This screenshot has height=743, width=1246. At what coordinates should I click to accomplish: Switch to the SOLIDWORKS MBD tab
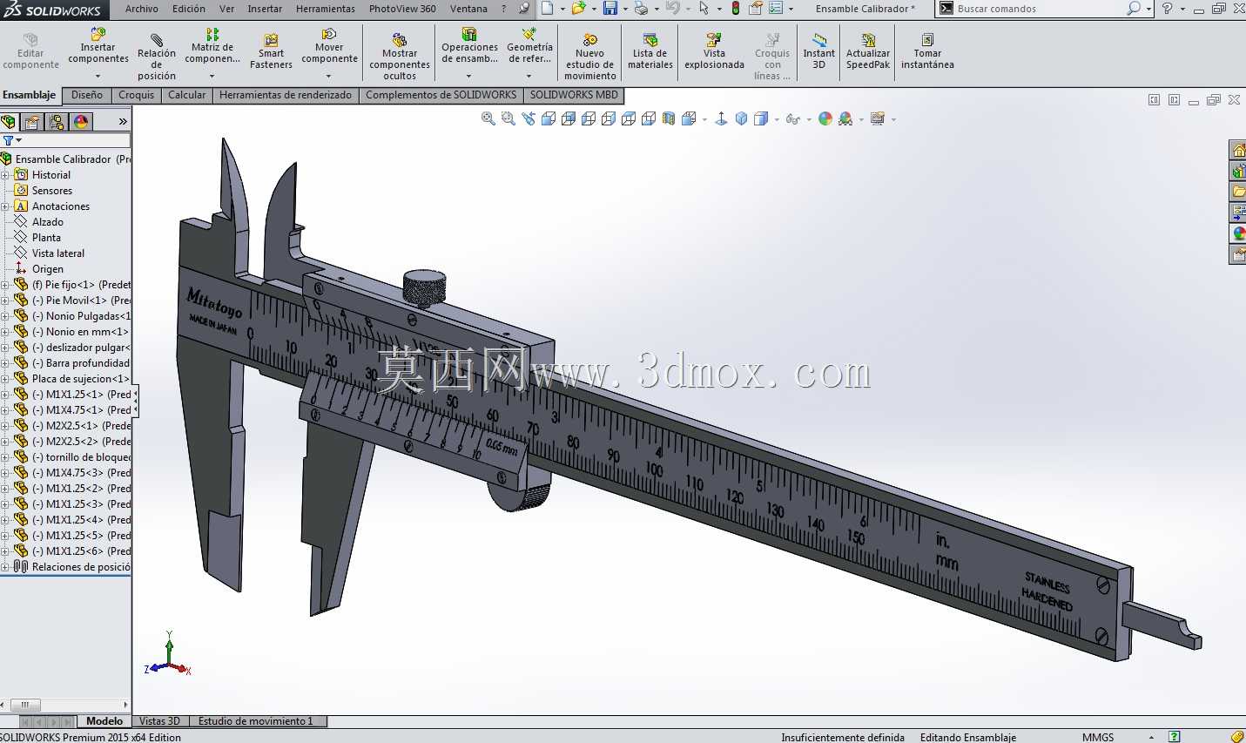[574, 95]
